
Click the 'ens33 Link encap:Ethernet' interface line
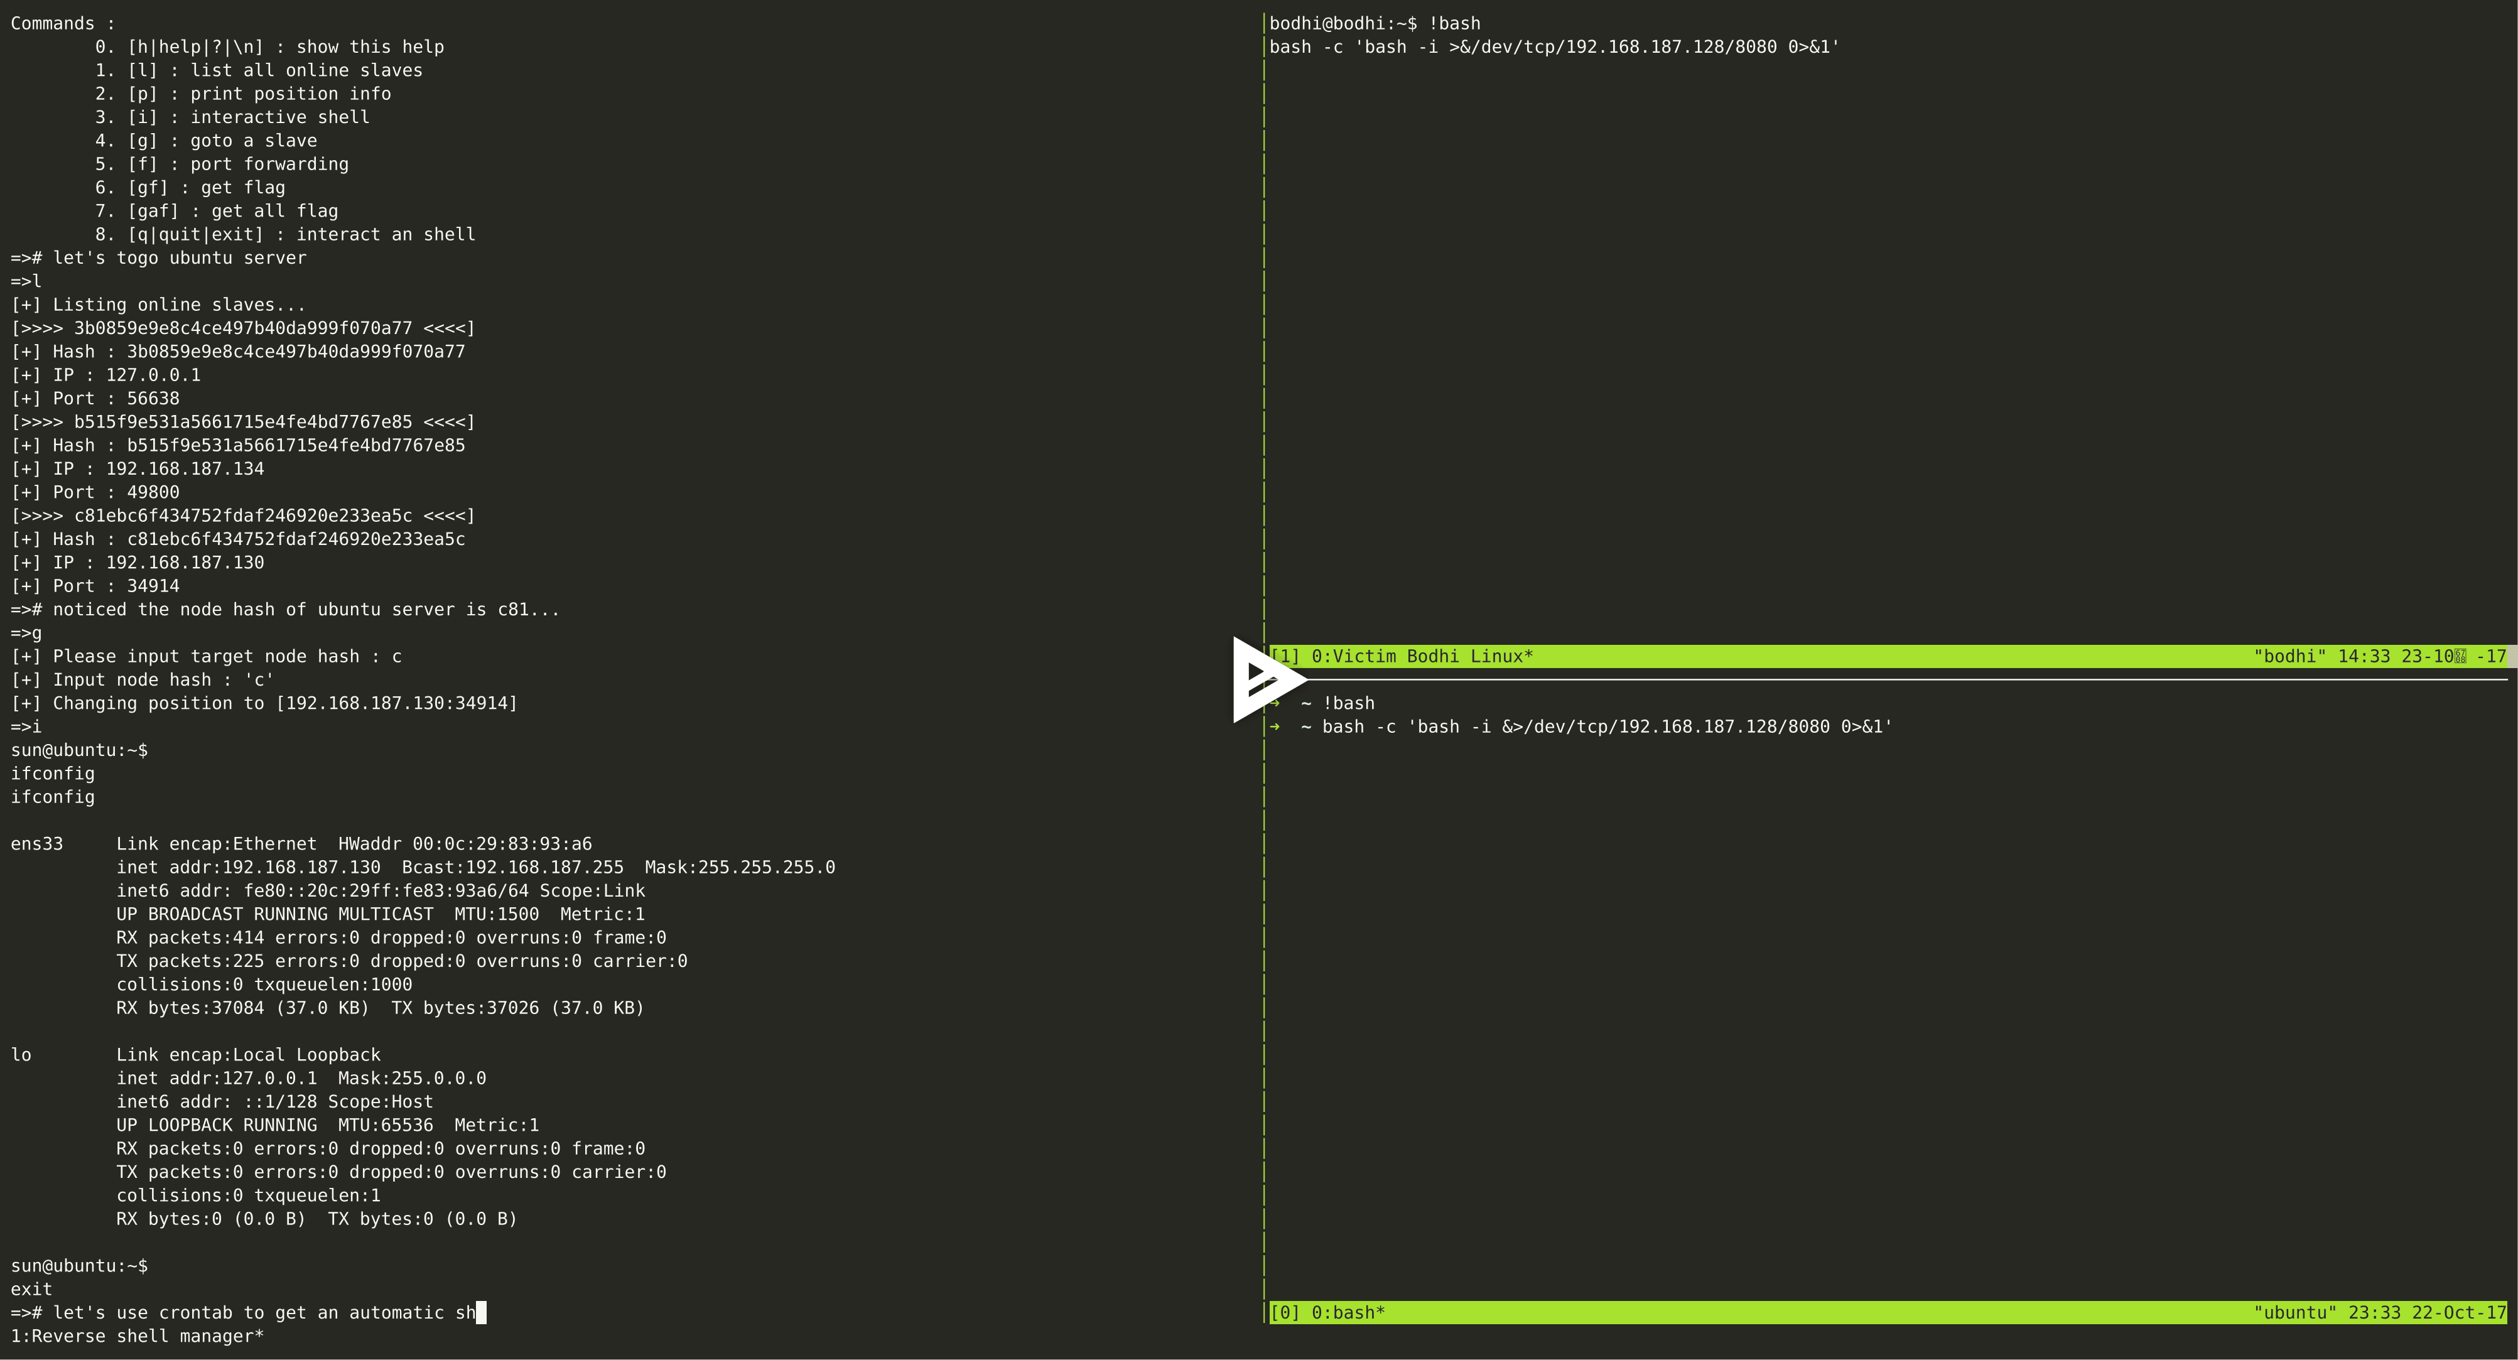(301, 845)
